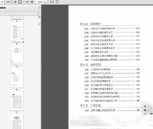
Task: Zoom out with the minus button
Action: pyautogui.click(x=27, y=2)
